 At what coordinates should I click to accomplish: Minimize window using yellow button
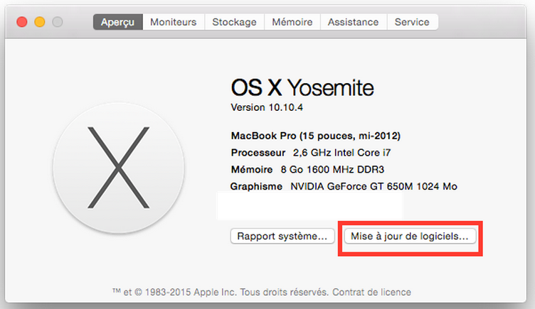40,22
